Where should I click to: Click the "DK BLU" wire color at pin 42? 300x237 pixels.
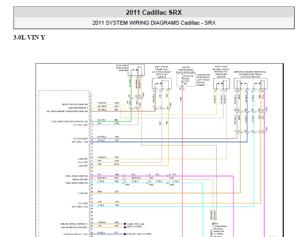click(x=101, y=233)
